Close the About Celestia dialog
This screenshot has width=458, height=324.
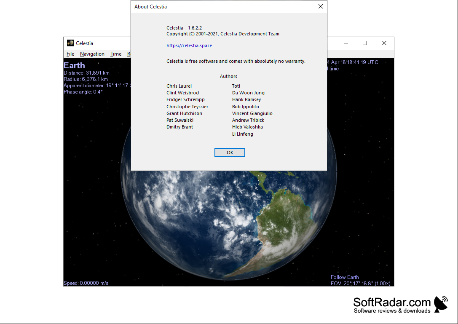320,6
